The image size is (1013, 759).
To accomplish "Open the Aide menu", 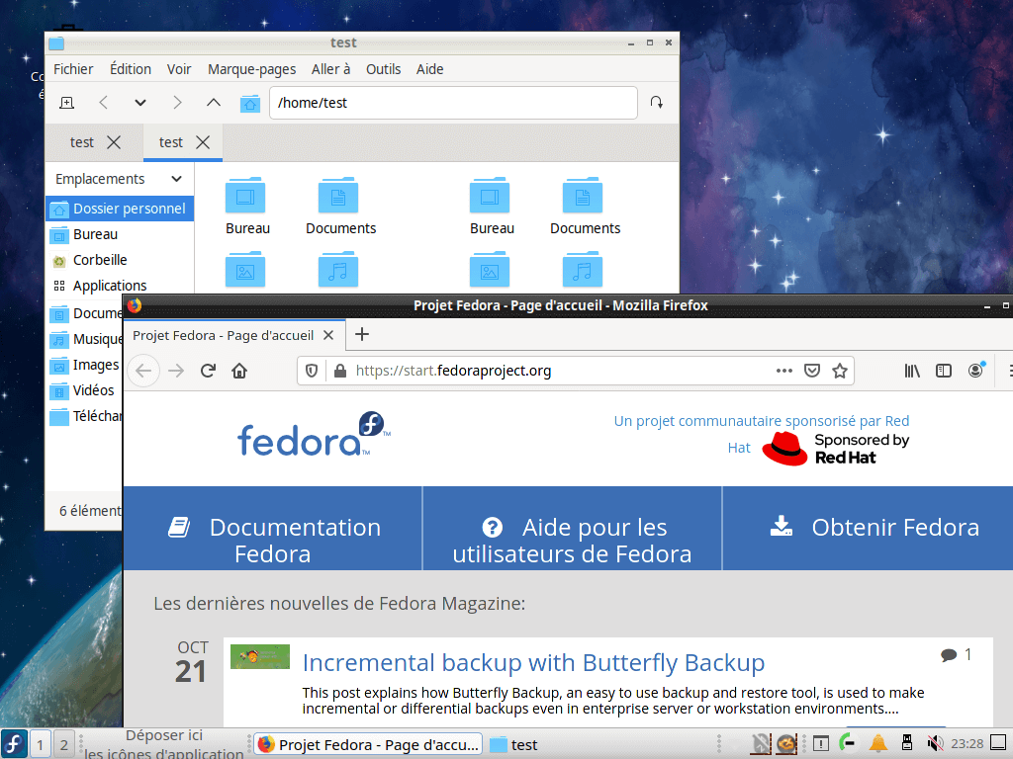I will [429, 69].
